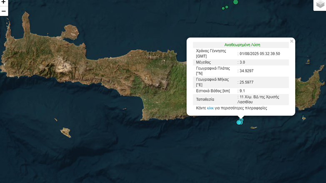The height and width of the screenshot is (183, 326).
Task: Click Koufonisi islet off Crete's southeast tip
Action: [x=304, y=119]
